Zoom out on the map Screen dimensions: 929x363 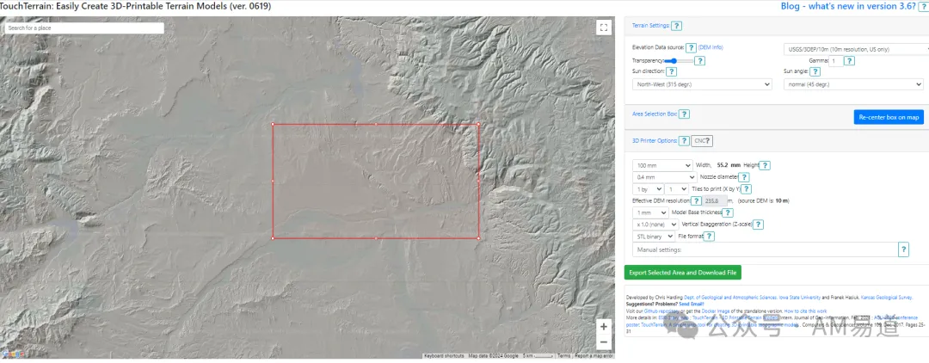pyautogui.click(x=603, y=341)
